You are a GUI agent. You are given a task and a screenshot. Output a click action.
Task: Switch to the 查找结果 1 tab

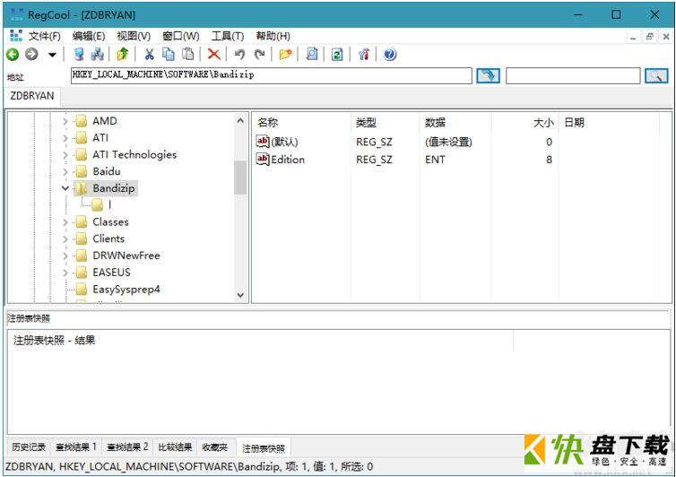click(76, 447)
